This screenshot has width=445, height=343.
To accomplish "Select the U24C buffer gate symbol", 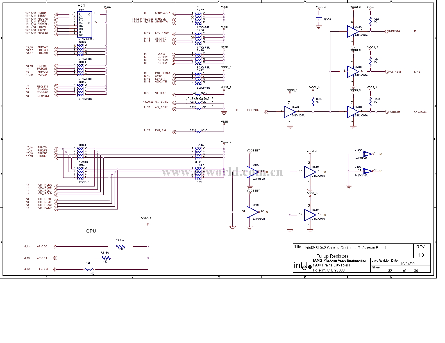I will click(x=289, y=112).
